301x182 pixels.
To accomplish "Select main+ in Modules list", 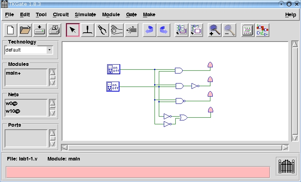I will [x=13, y=73].
